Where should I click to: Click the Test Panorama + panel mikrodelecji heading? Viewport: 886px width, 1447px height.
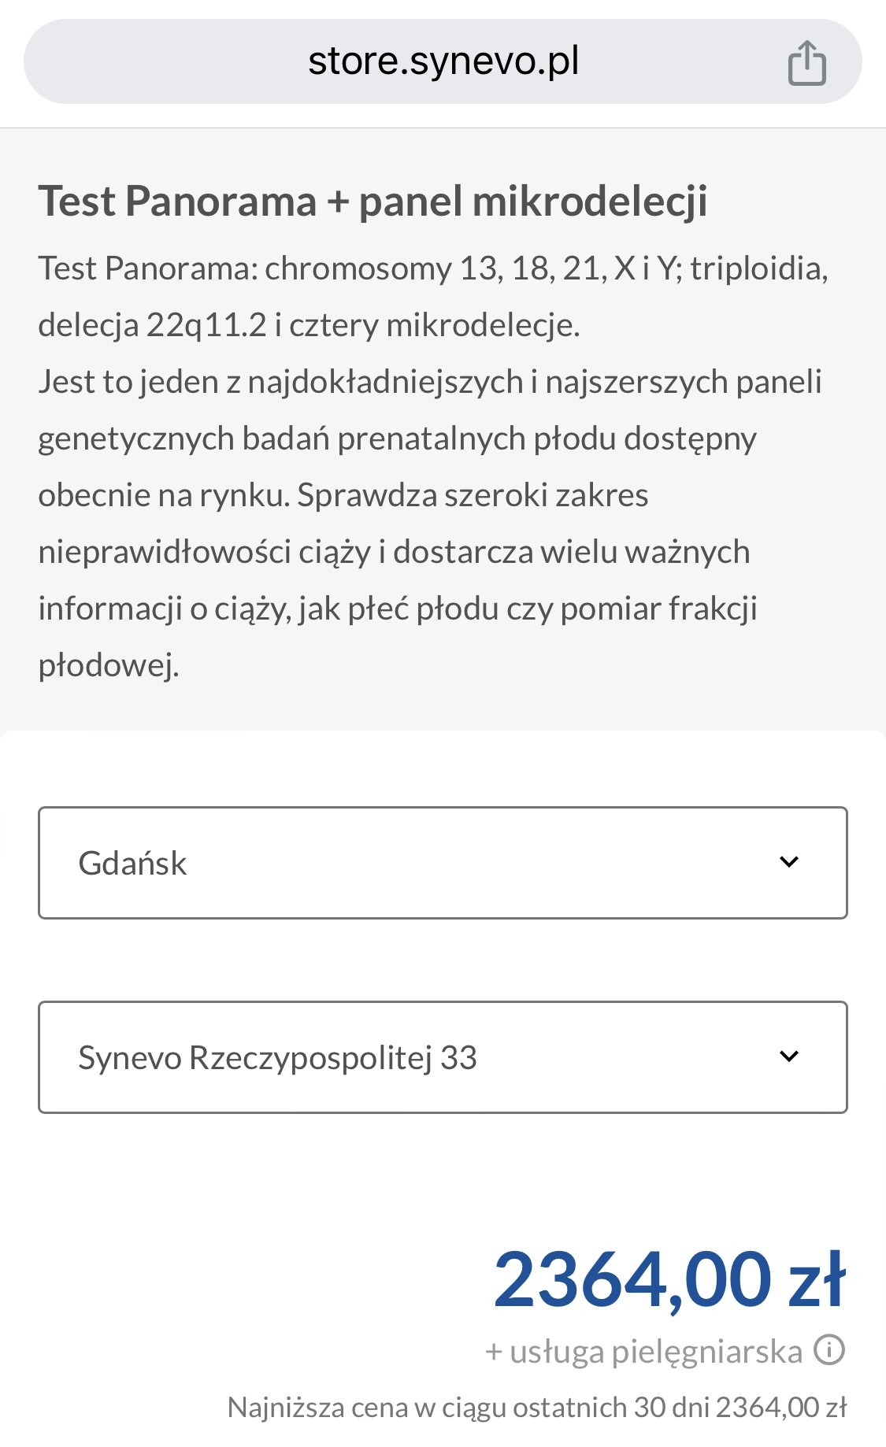tap(373, 201)
